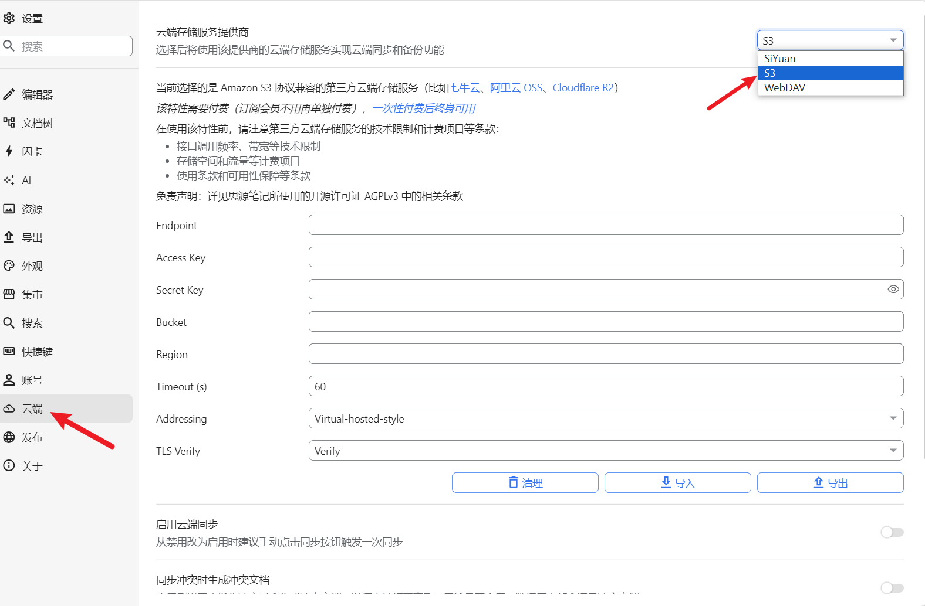Open the 外观 settings tab
The image size is (925, 606).
66,266
